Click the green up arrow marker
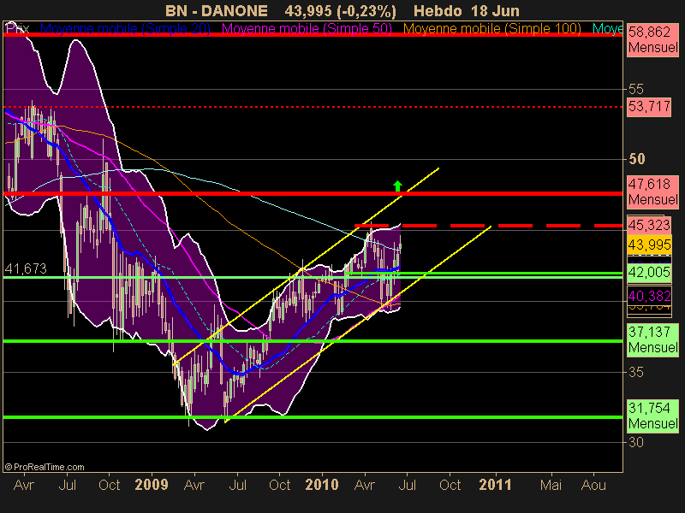Viewport: 685px width, 513px height. pos(397,186)
